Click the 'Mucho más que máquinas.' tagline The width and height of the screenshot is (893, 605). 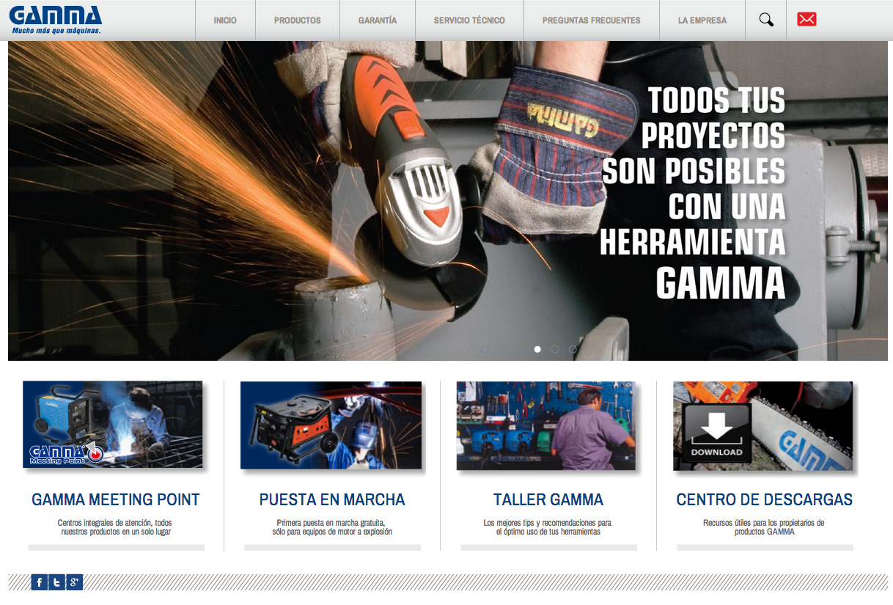[x=56, y=31]
